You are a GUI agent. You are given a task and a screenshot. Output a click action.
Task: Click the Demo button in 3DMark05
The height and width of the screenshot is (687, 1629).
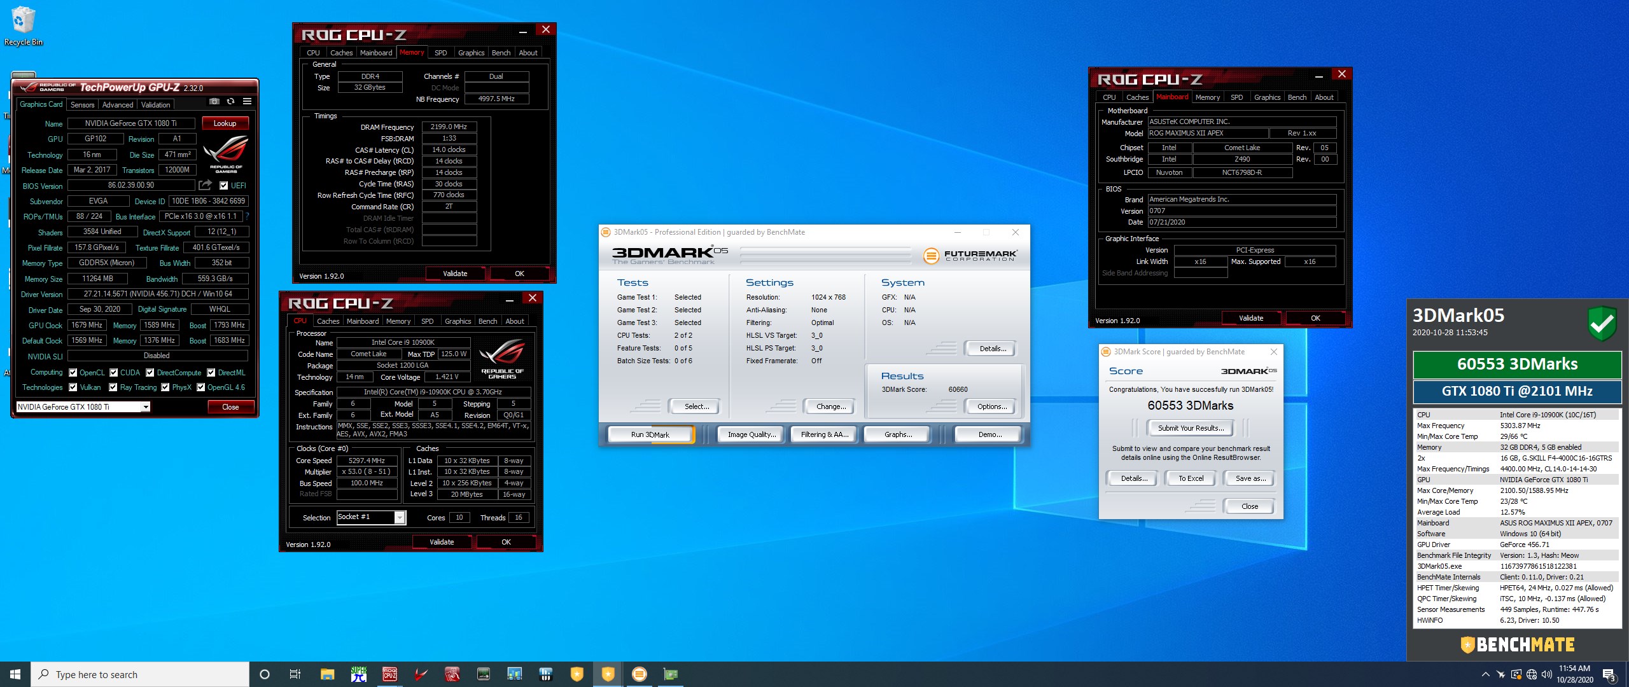[989, 434]
